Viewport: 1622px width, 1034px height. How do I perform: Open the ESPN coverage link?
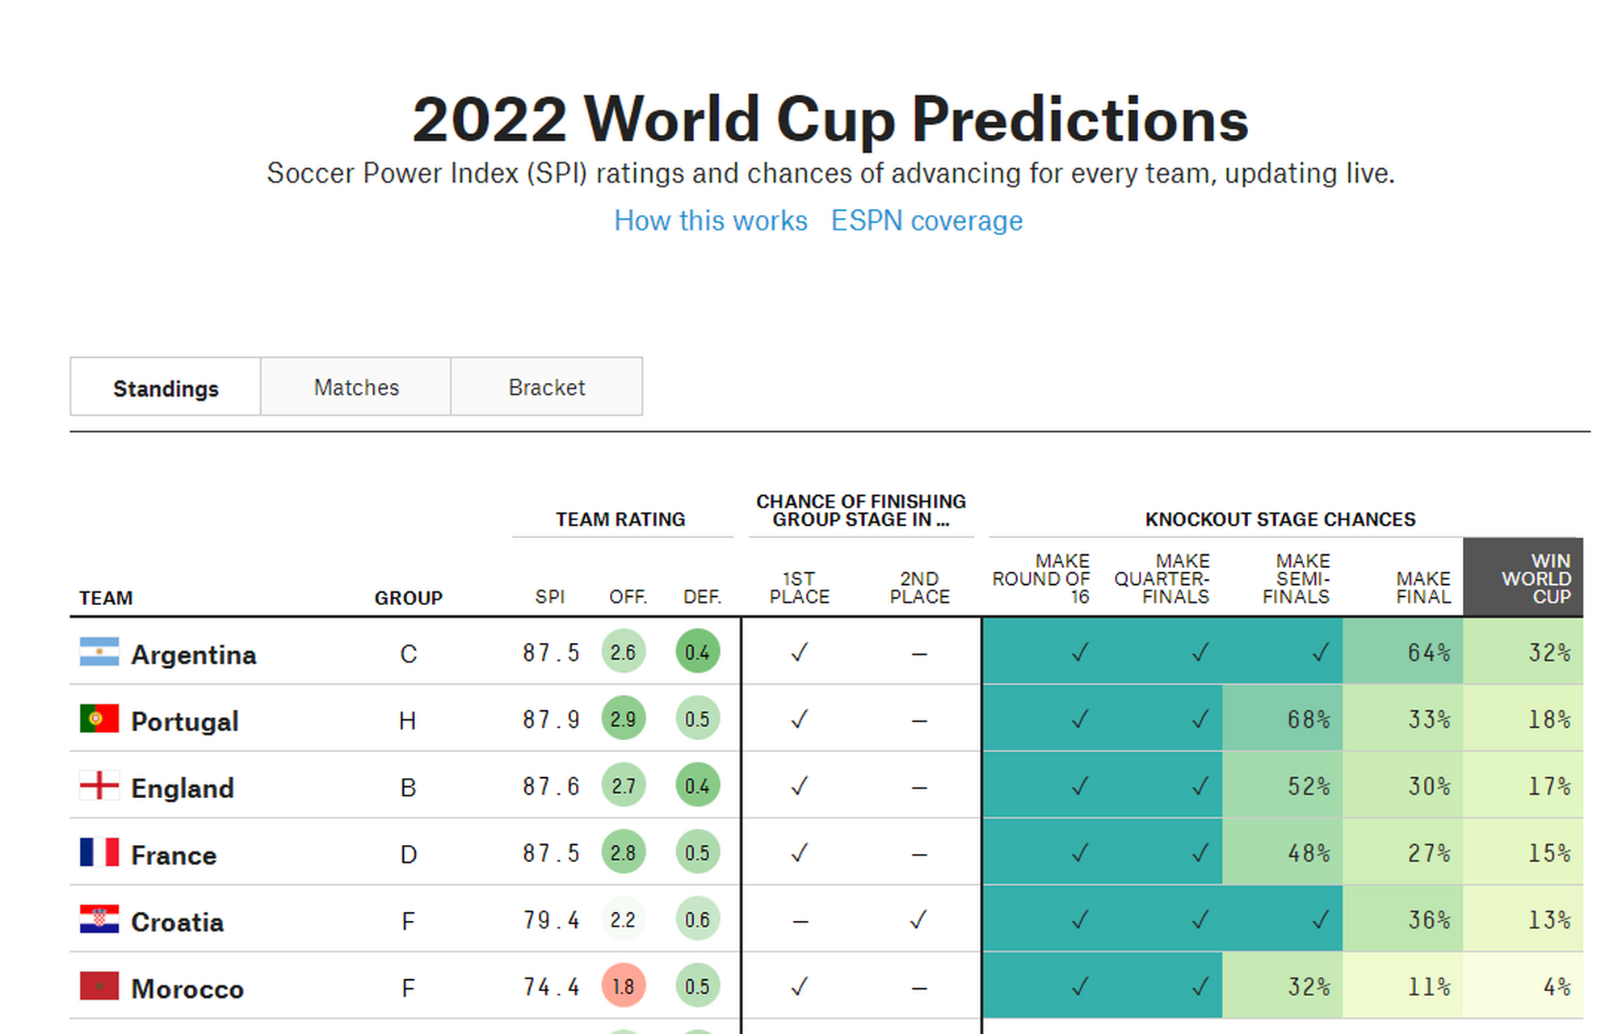pyautogui.click(x=927, y=221)
